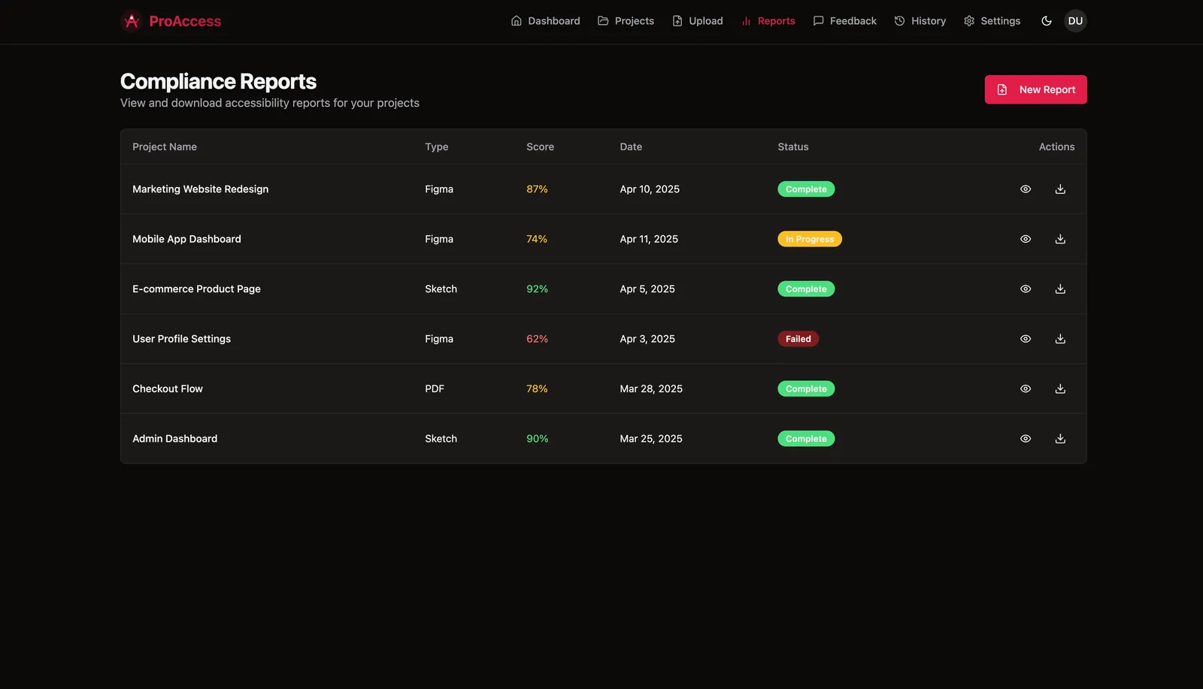The image size is (1203, 689).
Task: Download the Marketing Website Redesign report
Action: [x=1060, y=189]
